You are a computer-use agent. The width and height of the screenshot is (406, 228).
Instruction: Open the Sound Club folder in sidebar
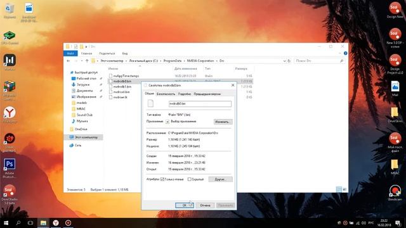84,115
